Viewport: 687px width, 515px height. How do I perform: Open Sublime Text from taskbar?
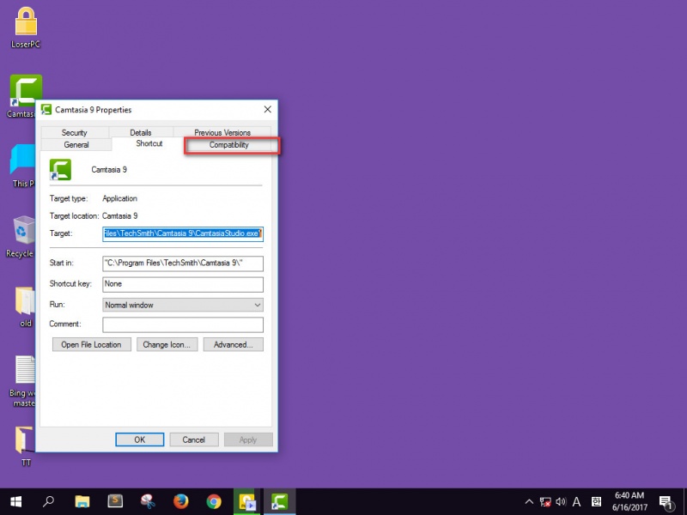115,501
